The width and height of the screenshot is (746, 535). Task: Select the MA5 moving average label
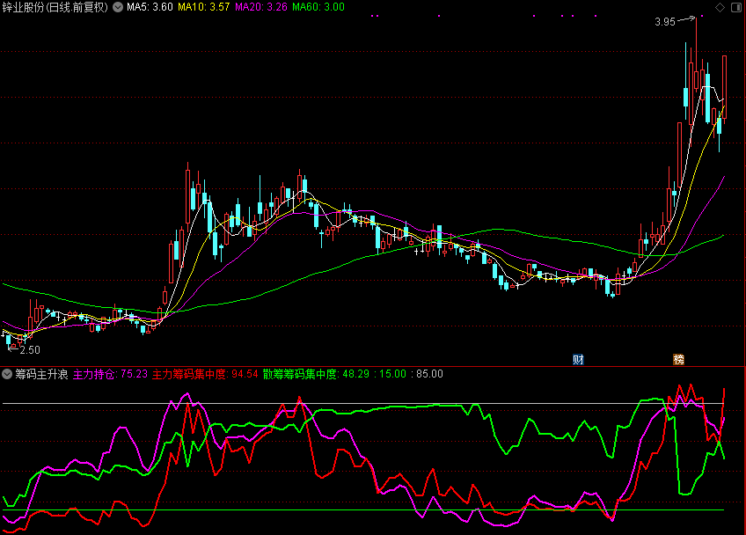(148, 7)
